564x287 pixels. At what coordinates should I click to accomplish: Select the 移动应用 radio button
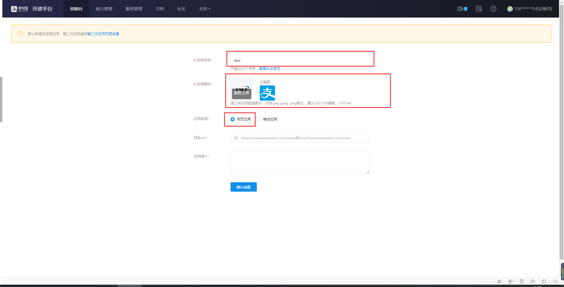259,119
